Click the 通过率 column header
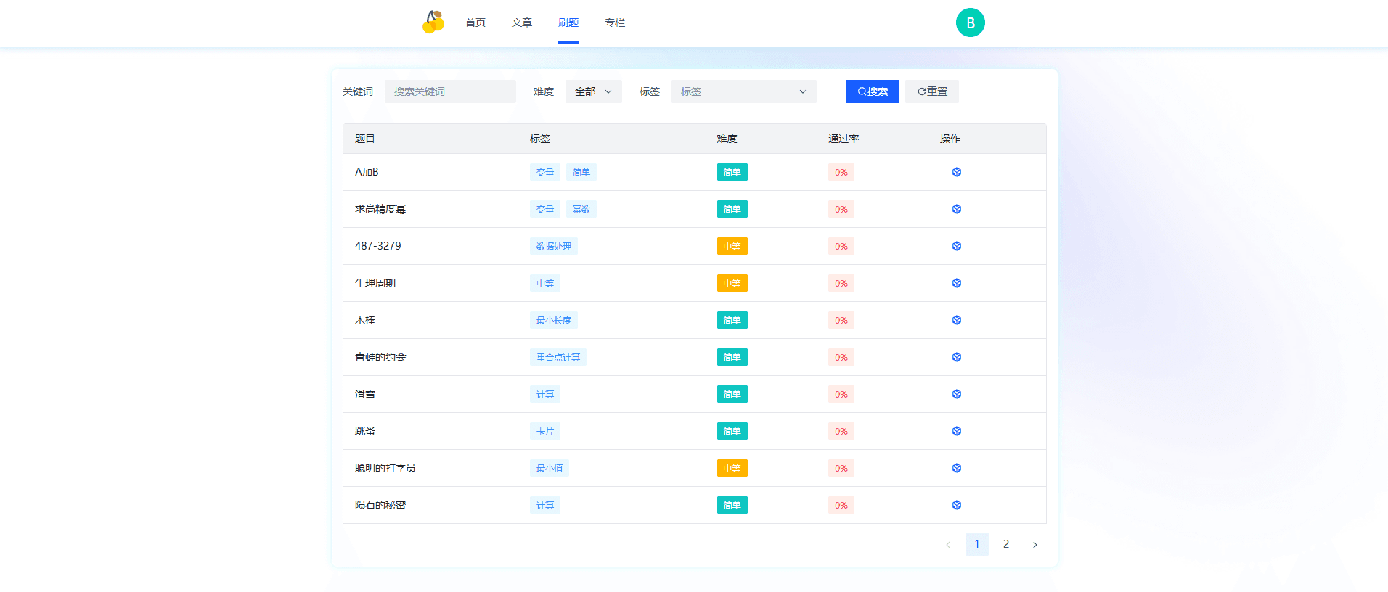Viewport: 1388px width, 592px height. [x=844, y=139]
